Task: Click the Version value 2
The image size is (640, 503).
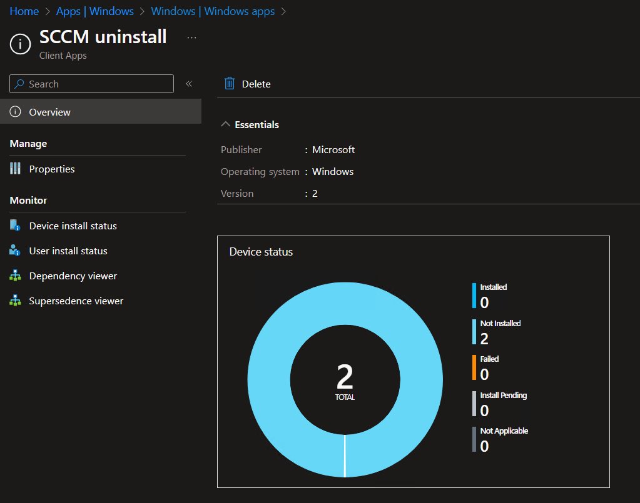Action: pos(315,194)
